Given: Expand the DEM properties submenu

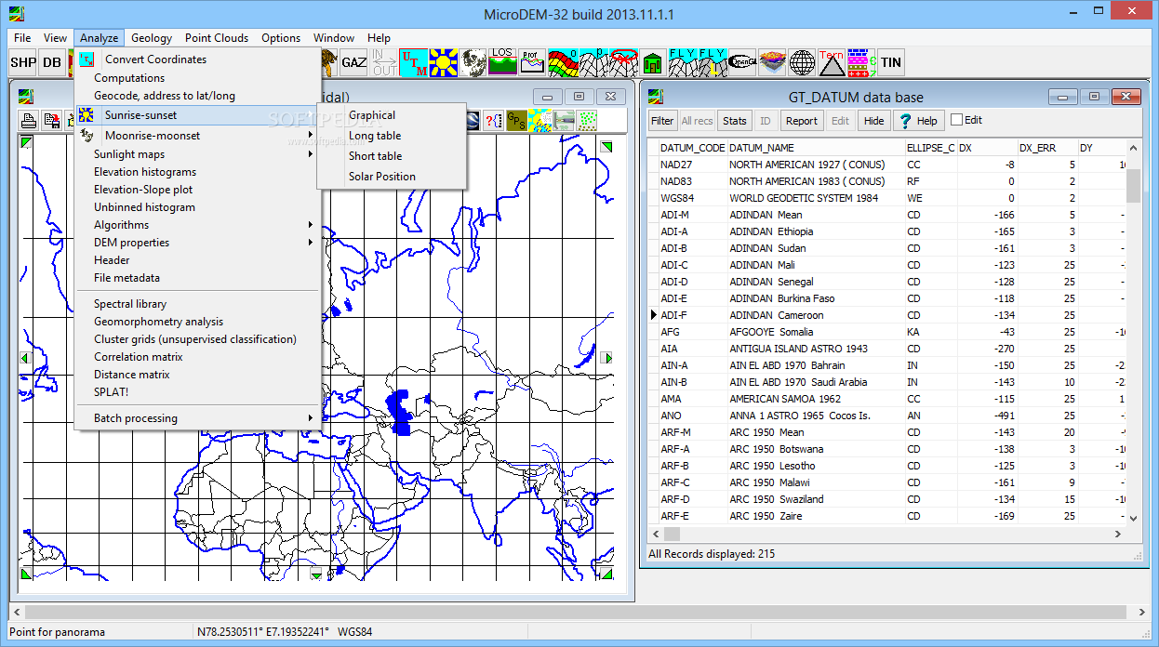Looking at the screenshot, I should tap(131, 243).
